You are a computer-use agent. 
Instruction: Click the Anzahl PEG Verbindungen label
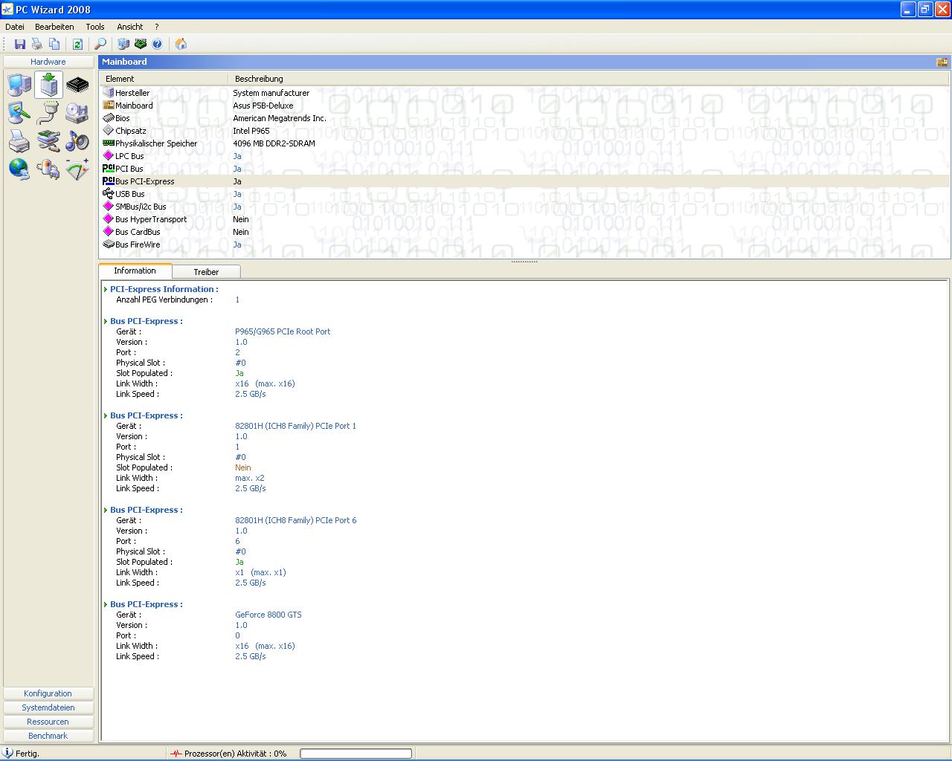coord(164,299)
